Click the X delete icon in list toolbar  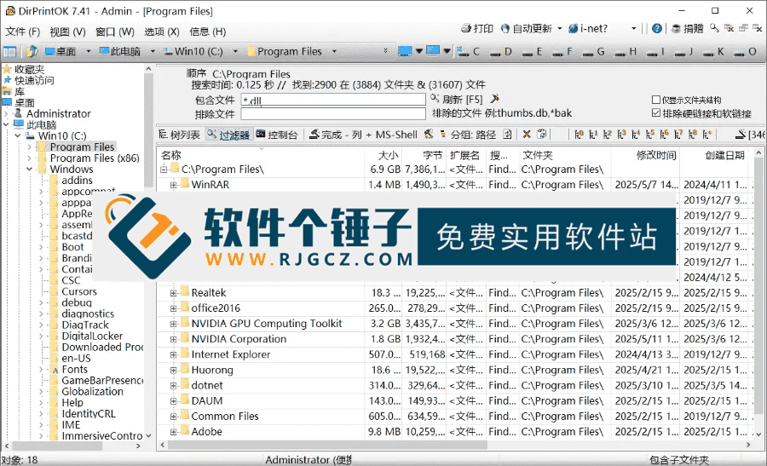click(527, 134)
